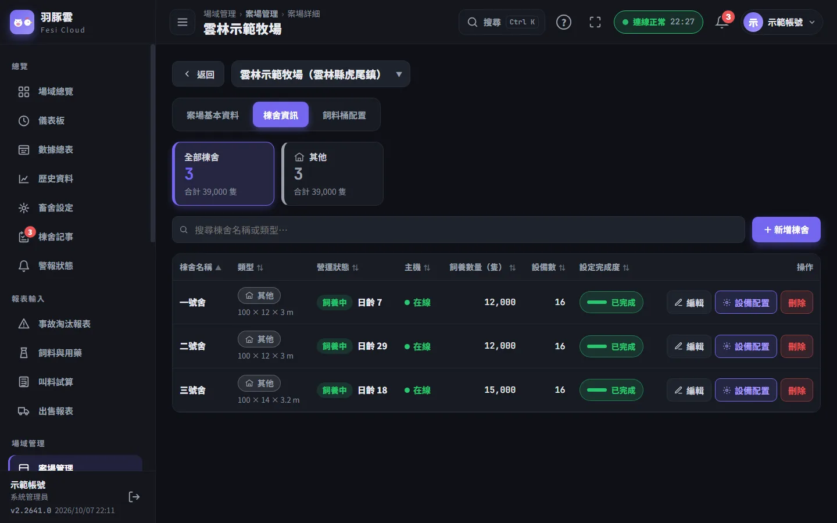Sort table by 設定完成度 column
Screen dimensions: 837x523
604,267
